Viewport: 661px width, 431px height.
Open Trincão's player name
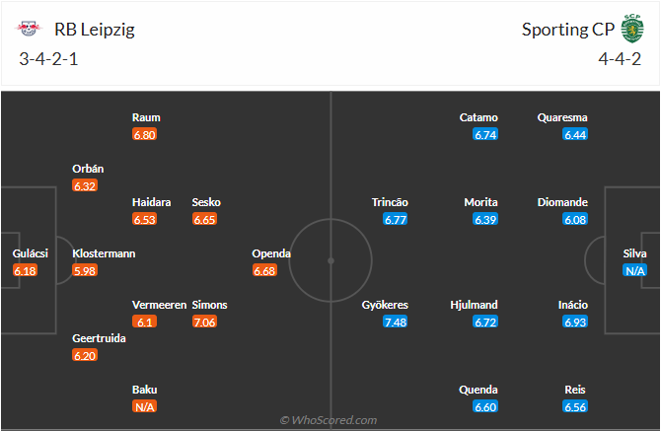point(390,202)
